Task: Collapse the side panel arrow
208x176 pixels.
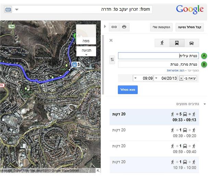Action: (105, 26)
